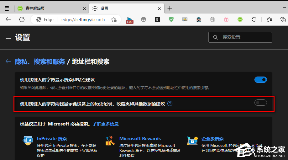The image size is (288, 160).
Task: Open the spy-face extension icon
Action: coord(199,19)
